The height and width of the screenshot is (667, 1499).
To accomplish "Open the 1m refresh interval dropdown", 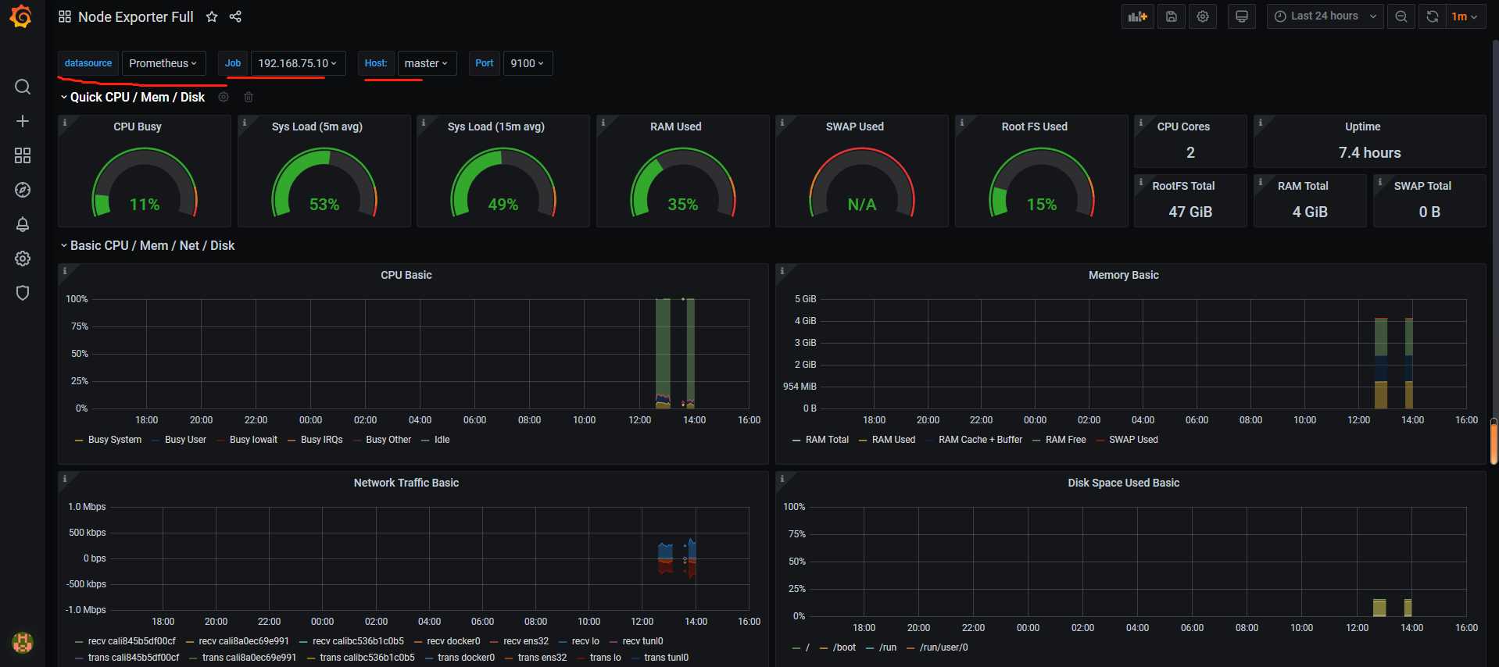I will tap(1465, 16).
